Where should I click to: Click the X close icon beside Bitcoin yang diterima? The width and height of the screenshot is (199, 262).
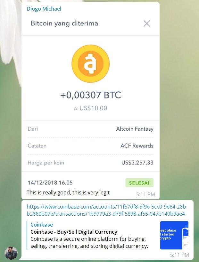147,23
